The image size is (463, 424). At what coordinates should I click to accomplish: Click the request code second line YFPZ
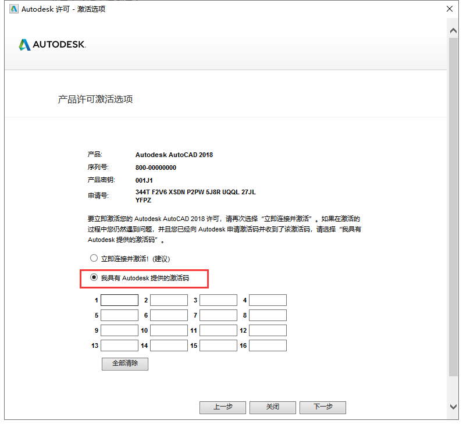[x=143, y=200]
